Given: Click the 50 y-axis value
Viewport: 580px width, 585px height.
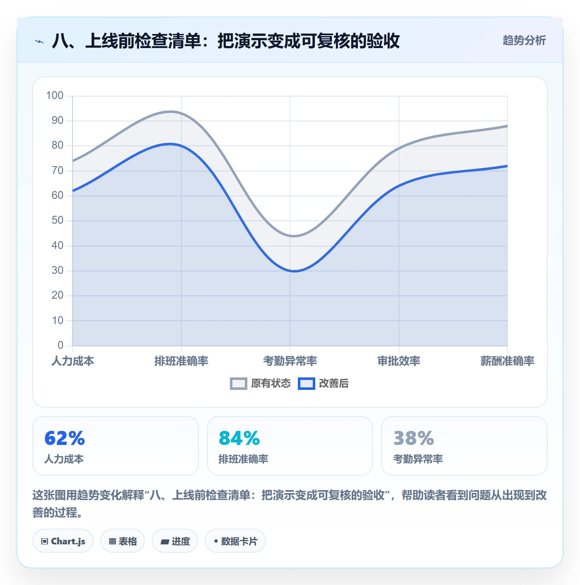Looking at the screenshot, I should pos(58,220).
